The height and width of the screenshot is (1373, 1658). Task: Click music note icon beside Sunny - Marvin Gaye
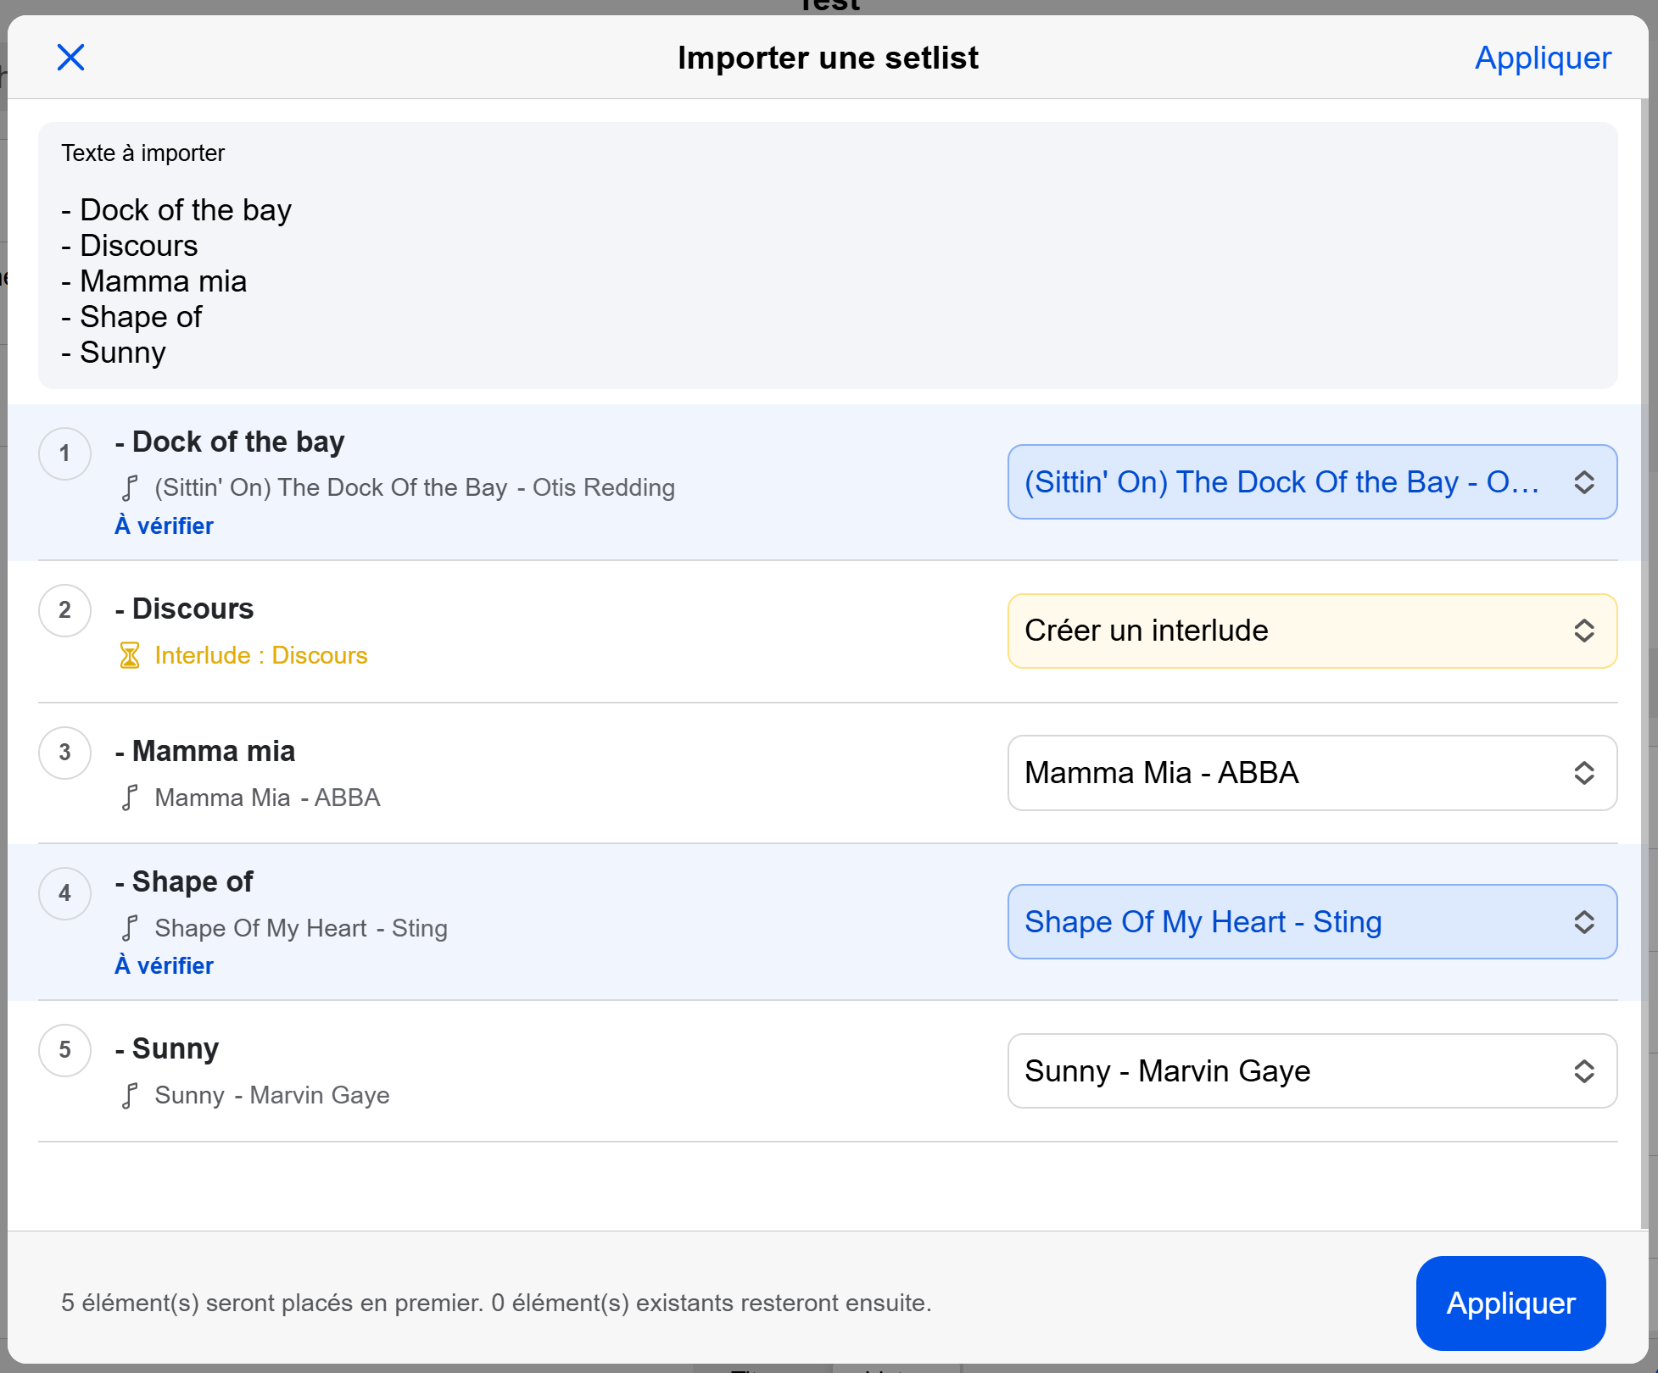(130, 1096)
